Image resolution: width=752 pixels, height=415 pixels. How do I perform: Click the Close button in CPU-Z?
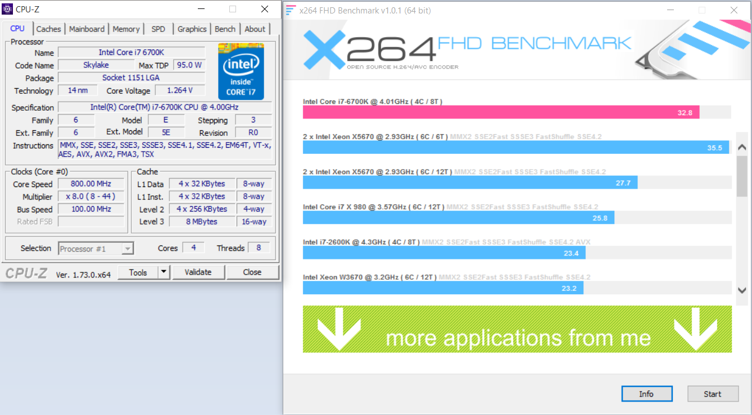coord(252,272)
